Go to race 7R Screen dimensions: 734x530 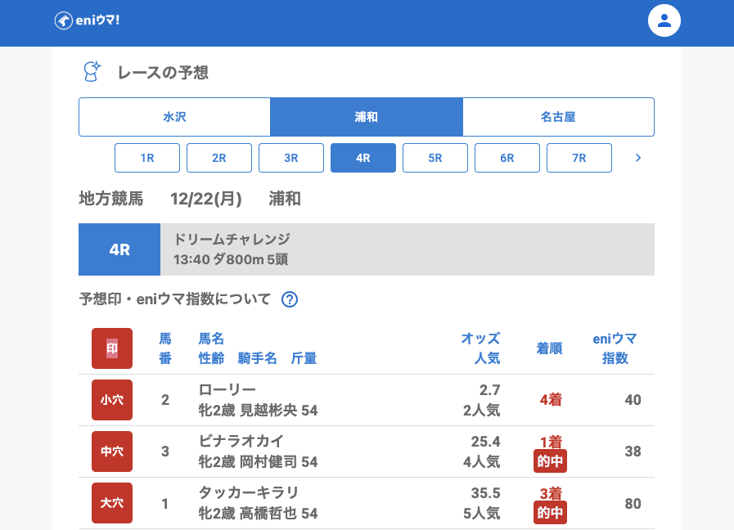tap(579, 158)
